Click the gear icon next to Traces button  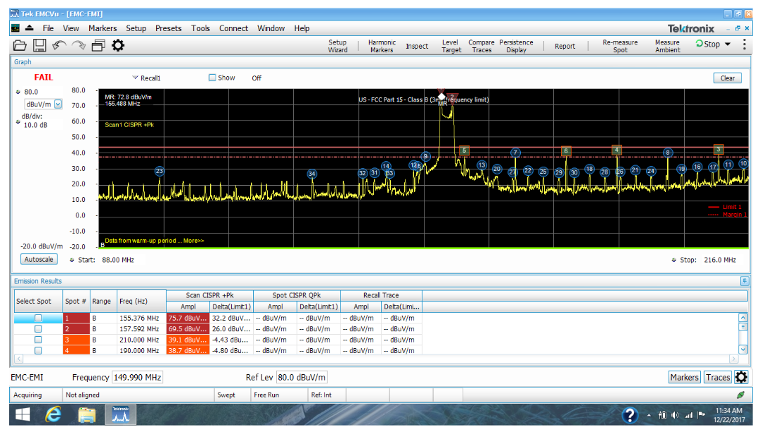741,377
